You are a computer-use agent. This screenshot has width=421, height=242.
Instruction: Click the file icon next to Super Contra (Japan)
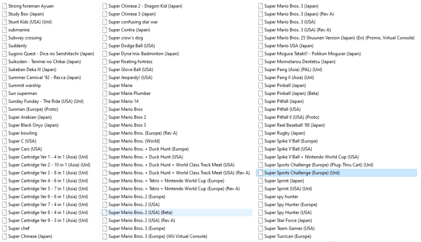[x=104, y=30]
